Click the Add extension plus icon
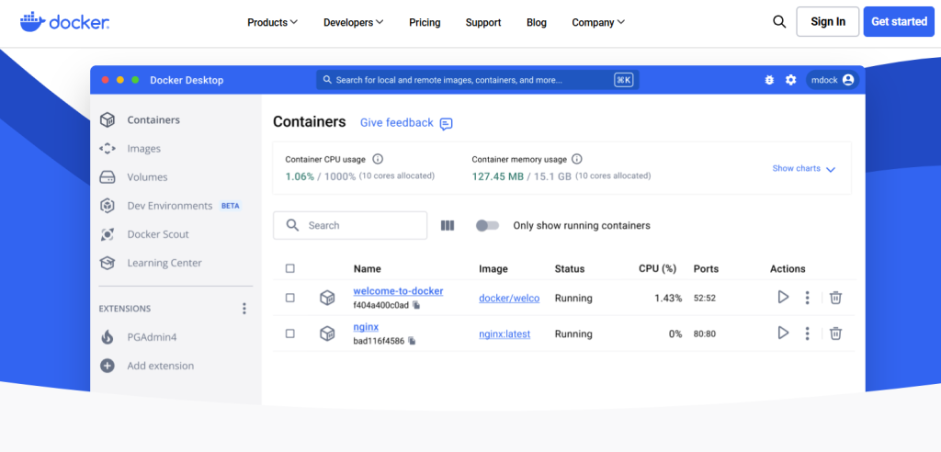 coord(108,366)
